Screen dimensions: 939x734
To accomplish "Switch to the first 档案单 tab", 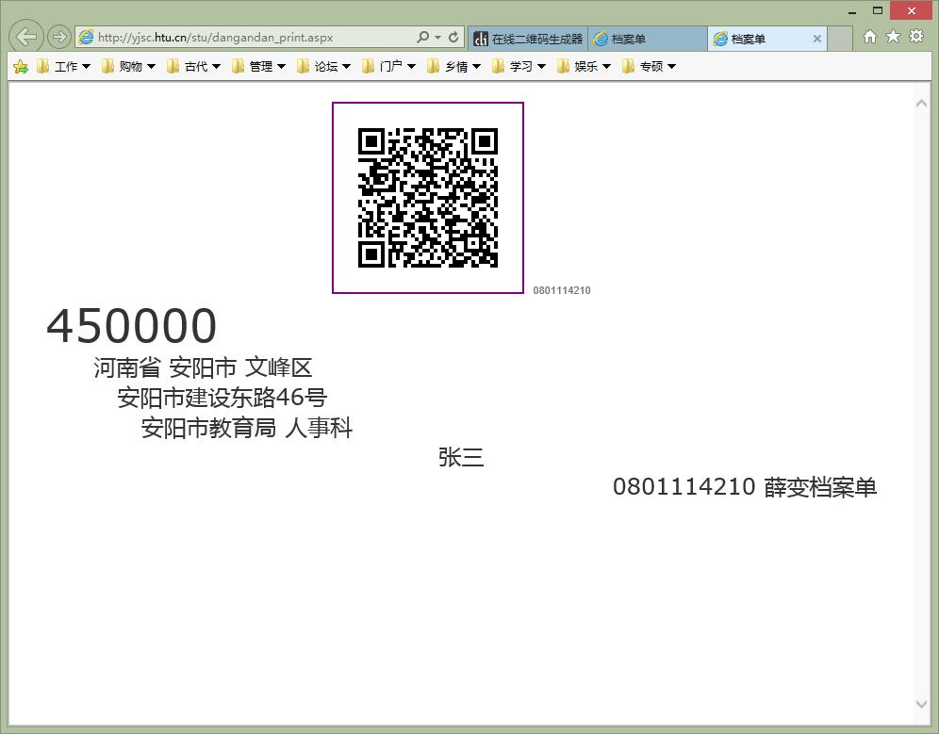I will click(x=647, y=39).
